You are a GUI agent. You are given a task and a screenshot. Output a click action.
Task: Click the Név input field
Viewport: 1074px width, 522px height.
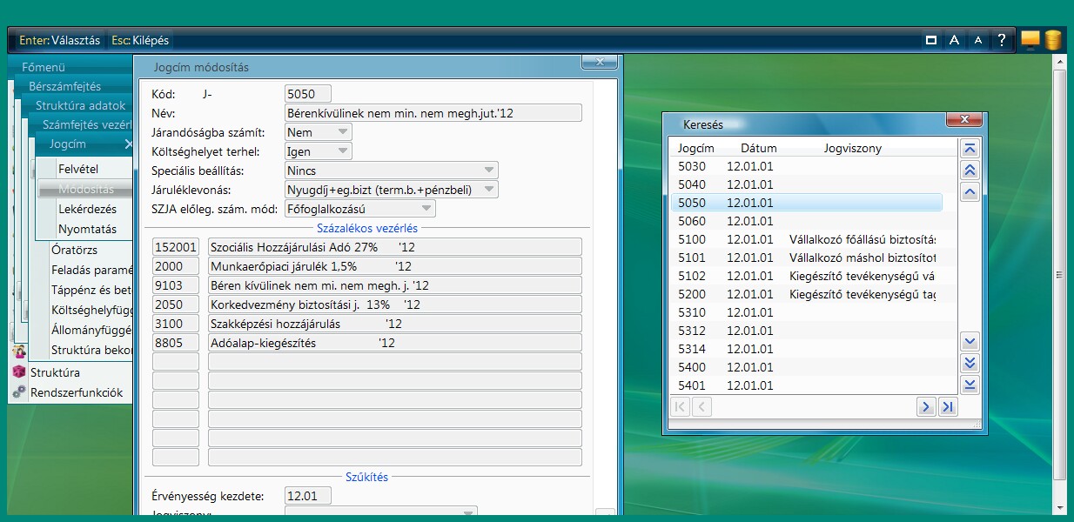tap(433, 113)
